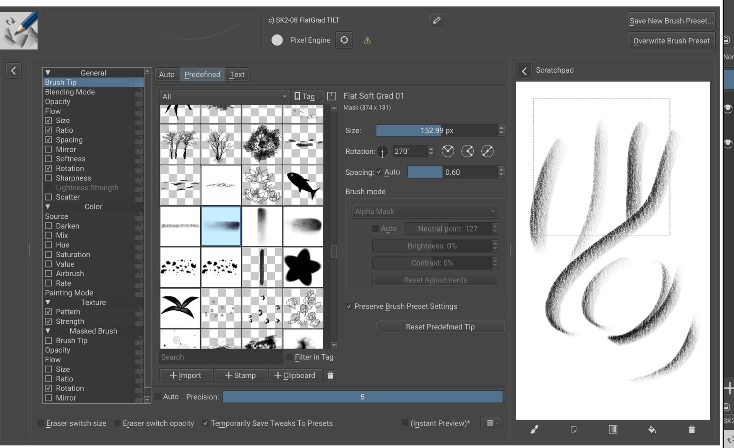Click the rename brush pencil icon
Screen dimensions: 734x448
pyautogui.click(x=437, y=20)
